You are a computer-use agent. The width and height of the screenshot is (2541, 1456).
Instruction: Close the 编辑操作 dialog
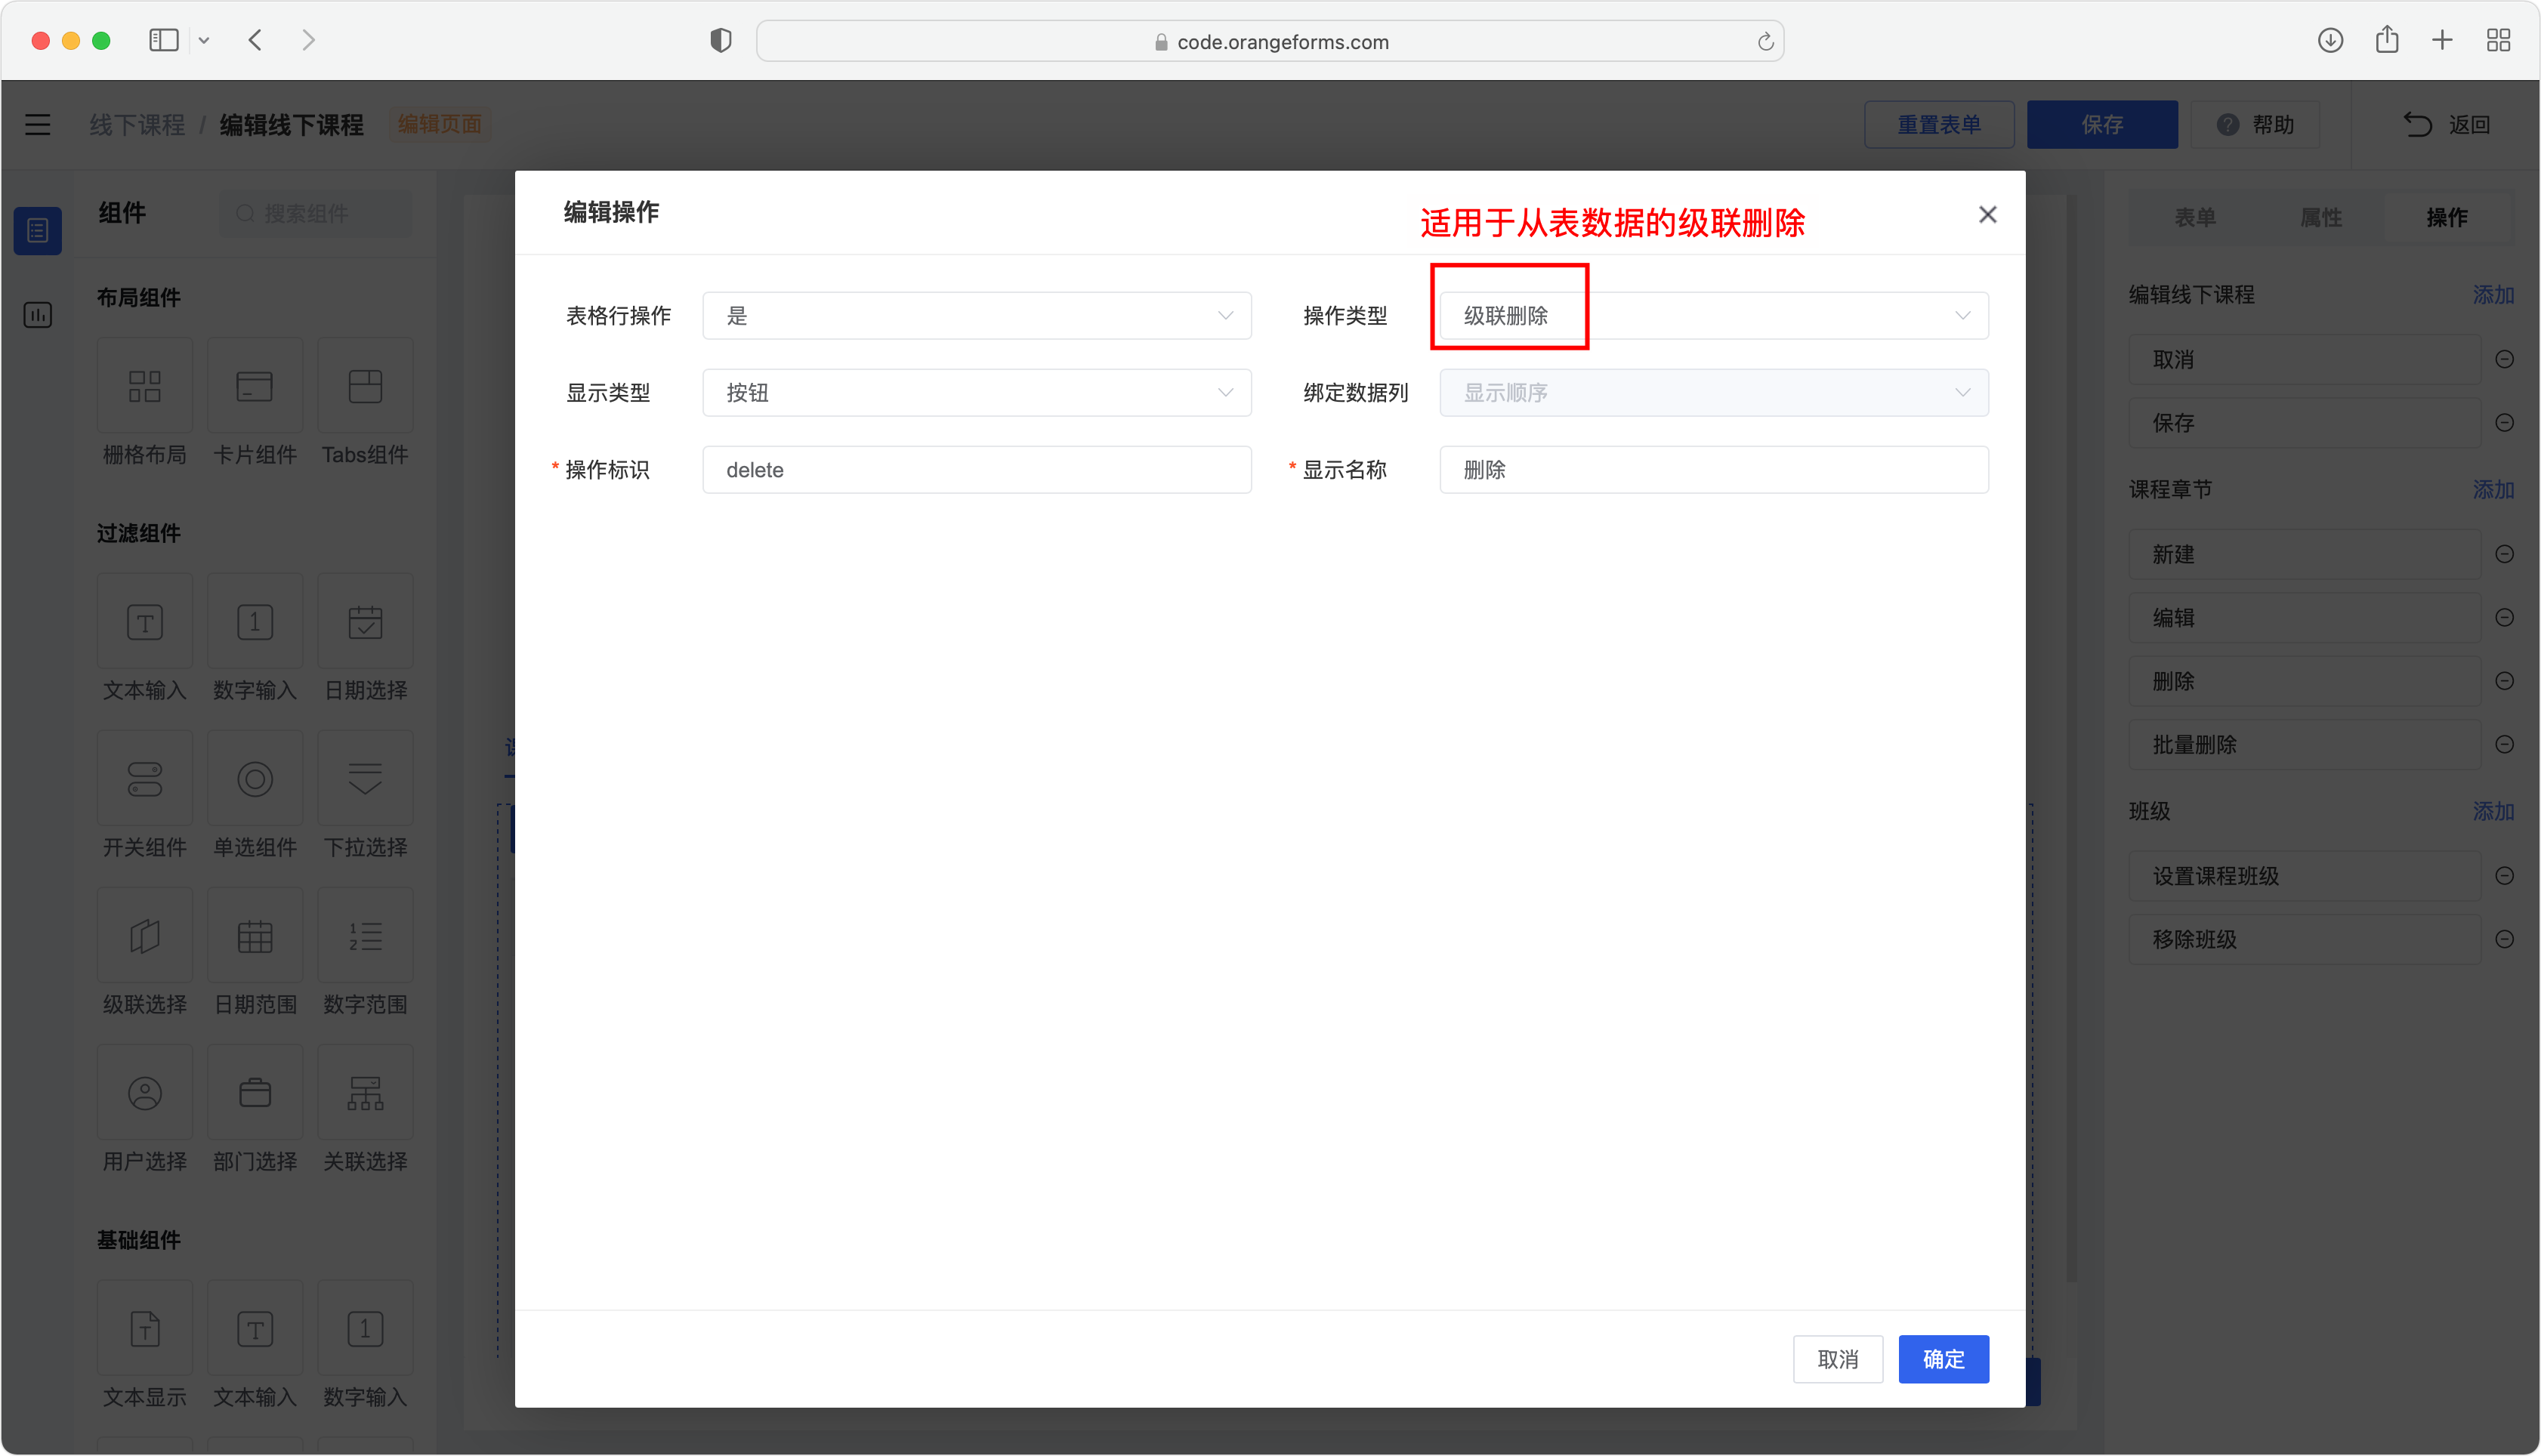coord(1987,215)
